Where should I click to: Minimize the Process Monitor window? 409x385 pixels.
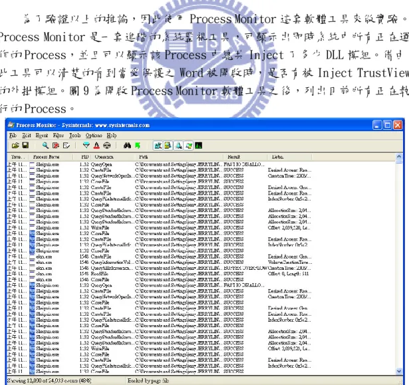pyautogui.click(x=377, y=125)
